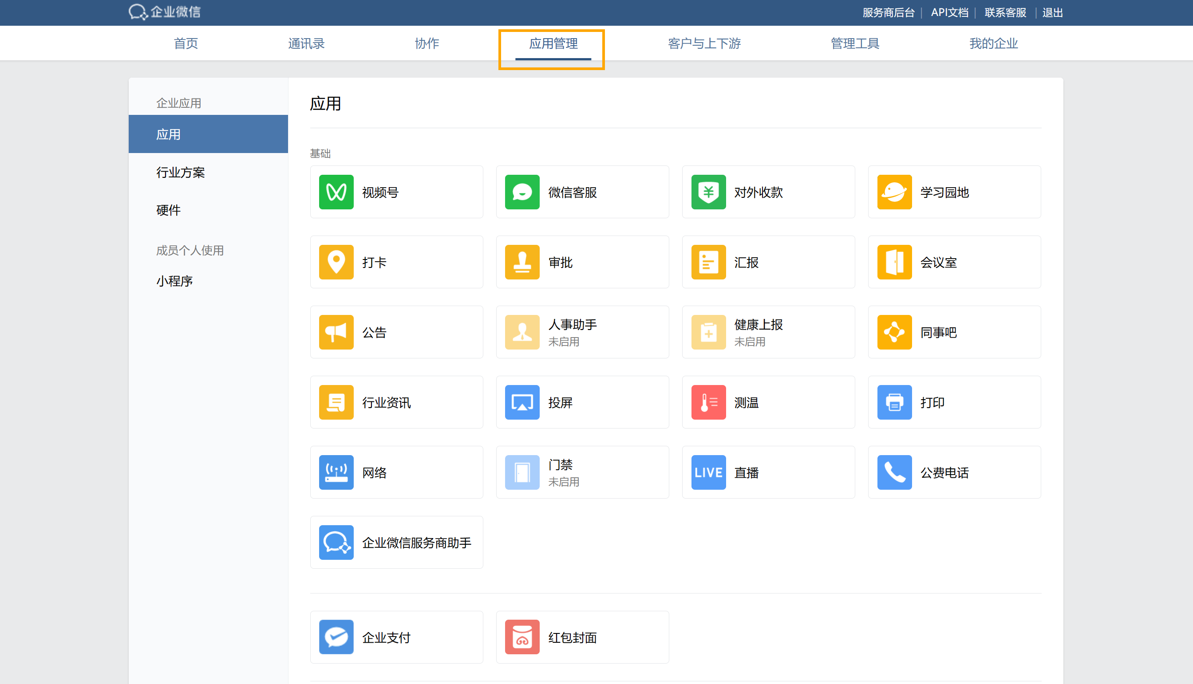Open the 企业支付 payment icon
This screenshot has height=684, width=1193.
click(x=336, y=637)
